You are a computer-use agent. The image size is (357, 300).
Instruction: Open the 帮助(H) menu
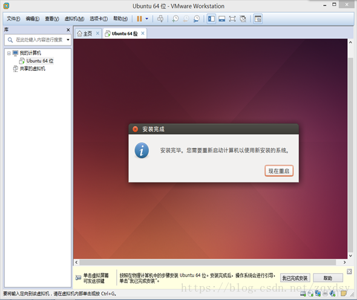click(120, 19)
